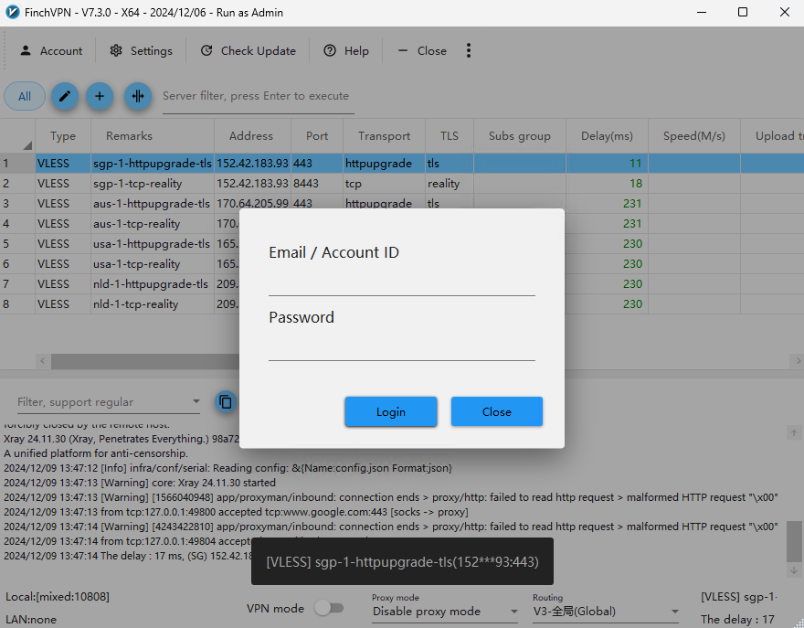Click the toolbar Close item

[x=422, y=51]
